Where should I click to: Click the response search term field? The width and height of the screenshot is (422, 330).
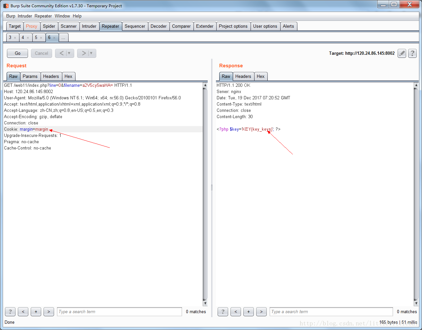point(331,312)
